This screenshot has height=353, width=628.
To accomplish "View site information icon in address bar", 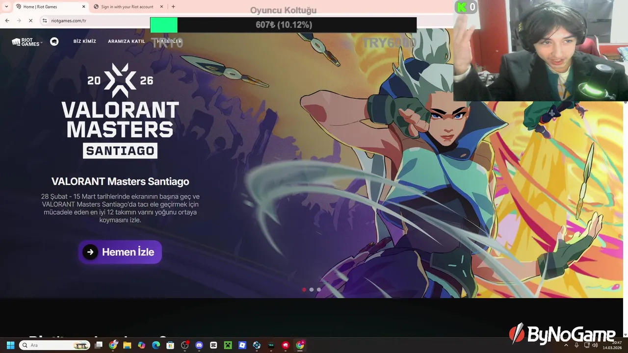I will (45, 21).
